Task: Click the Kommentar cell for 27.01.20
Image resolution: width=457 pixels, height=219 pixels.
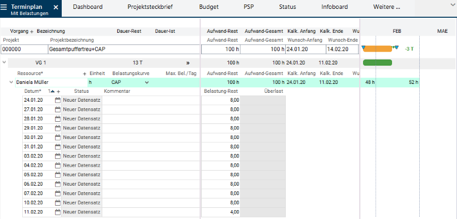Action: pyautogui.click(x=151, y=109)
